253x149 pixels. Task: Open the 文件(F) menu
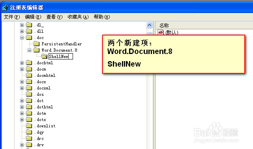coord(12,17)
